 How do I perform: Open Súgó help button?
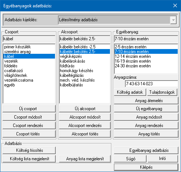click(x=130, y=159)
